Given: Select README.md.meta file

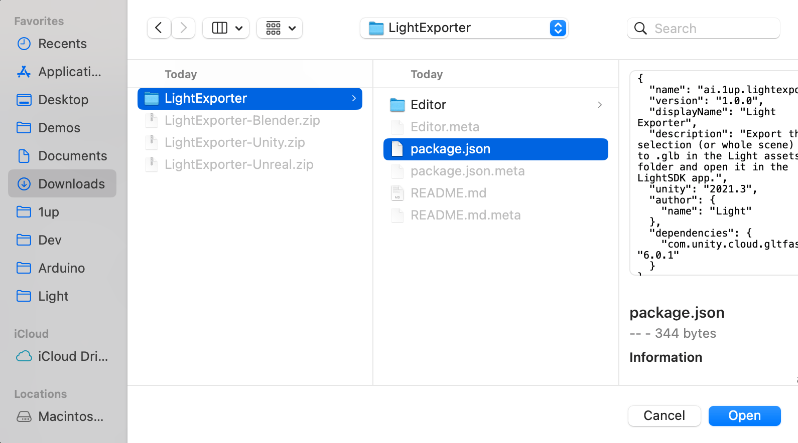Looking at the screenshot, I should (496, 215).
